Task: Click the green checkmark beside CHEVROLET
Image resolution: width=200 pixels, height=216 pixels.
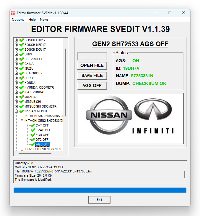Action: 22,59
